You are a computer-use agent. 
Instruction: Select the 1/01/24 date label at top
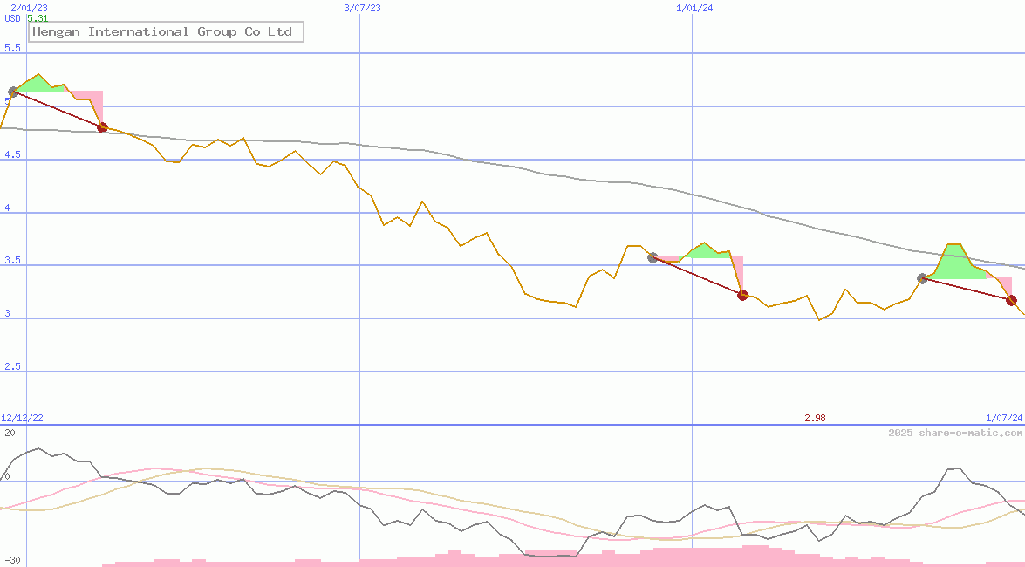pyautogui.click(x=694, y=8)
